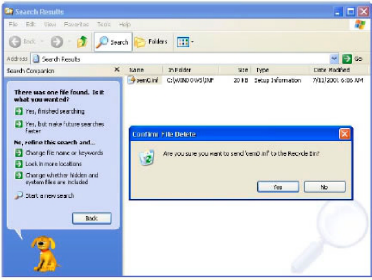This screenshot has height=280, width=372.
Task: Select Change whether hidden and system files included
Action: coord(57,178)
